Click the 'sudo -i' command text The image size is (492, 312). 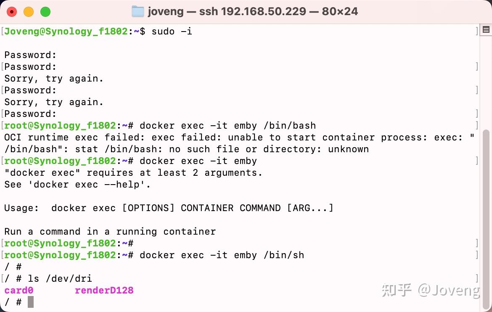coord(172,32)
